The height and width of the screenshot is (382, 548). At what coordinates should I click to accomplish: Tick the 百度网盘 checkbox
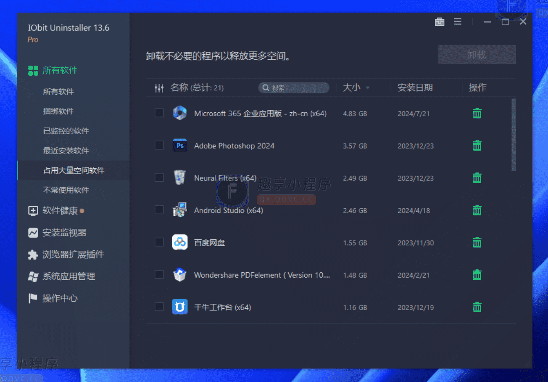point(159,242)
